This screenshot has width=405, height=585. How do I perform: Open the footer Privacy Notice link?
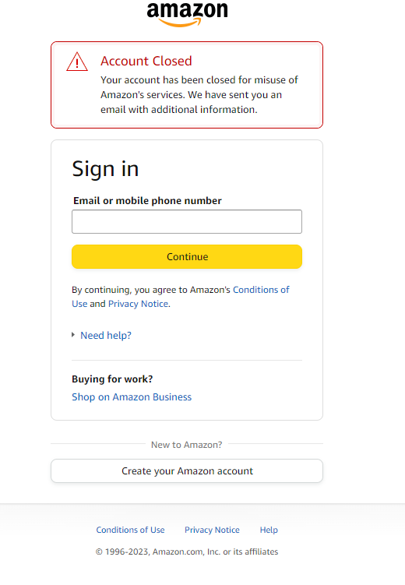tap(212, 530)
